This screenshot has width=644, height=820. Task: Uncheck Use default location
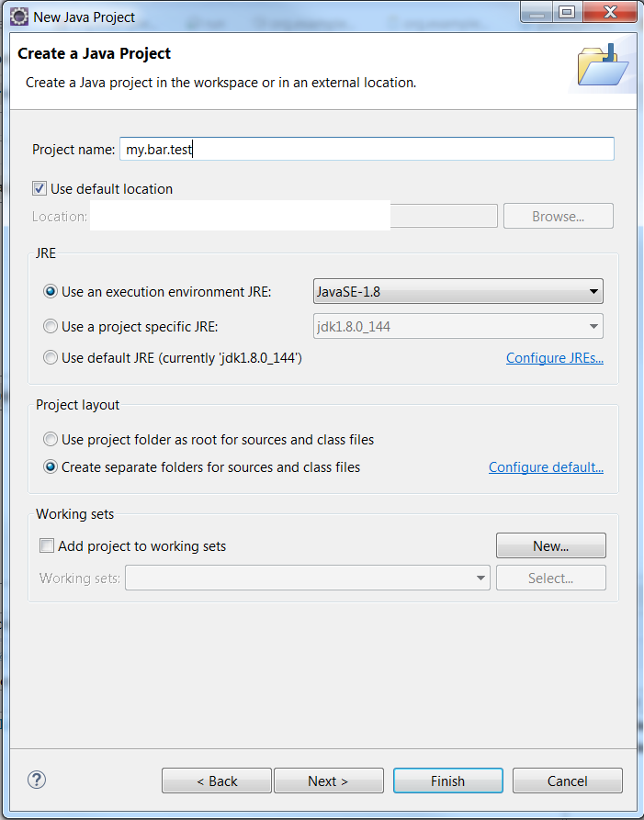point(40,187)
